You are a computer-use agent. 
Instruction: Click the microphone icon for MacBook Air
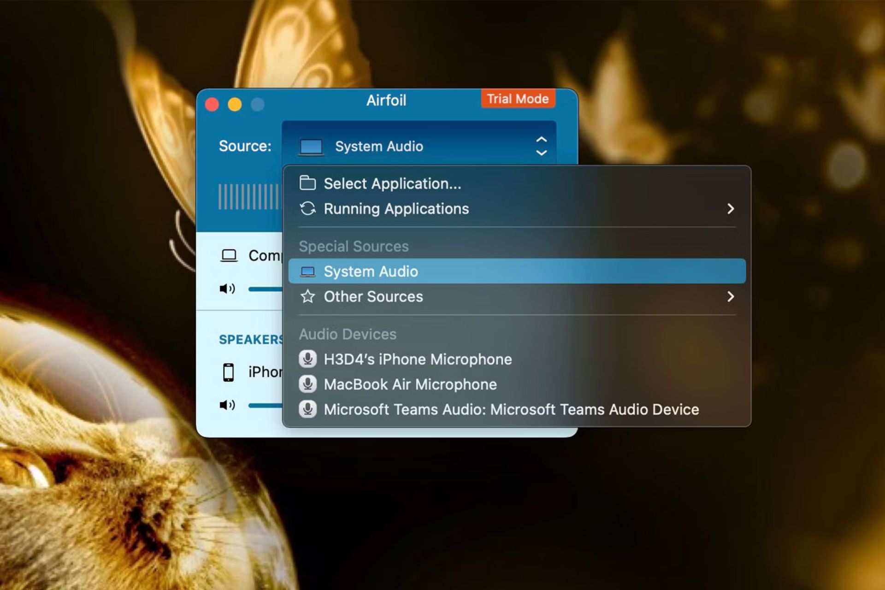tap(307, 383)
